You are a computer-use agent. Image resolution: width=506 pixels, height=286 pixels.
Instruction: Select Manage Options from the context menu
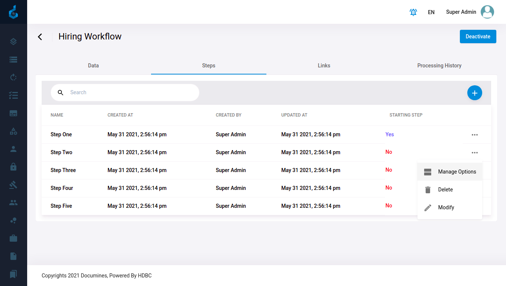(449, 172)
